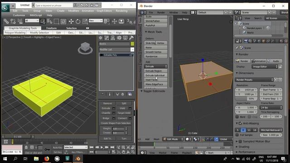This screenshot has width=290, height=163.
Task: Enable the Full Sample checkbox
Action: point(237,135)
